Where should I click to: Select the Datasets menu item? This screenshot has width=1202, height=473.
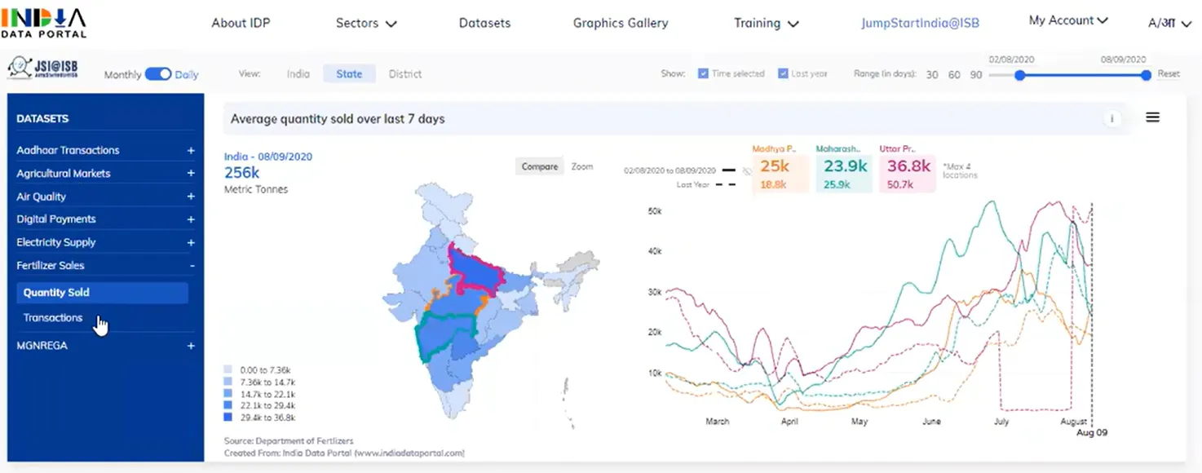[484, 23]
